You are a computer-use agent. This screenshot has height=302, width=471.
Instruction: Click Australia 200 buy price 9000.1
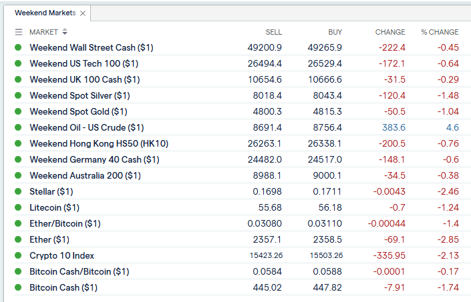pos(327,175)
